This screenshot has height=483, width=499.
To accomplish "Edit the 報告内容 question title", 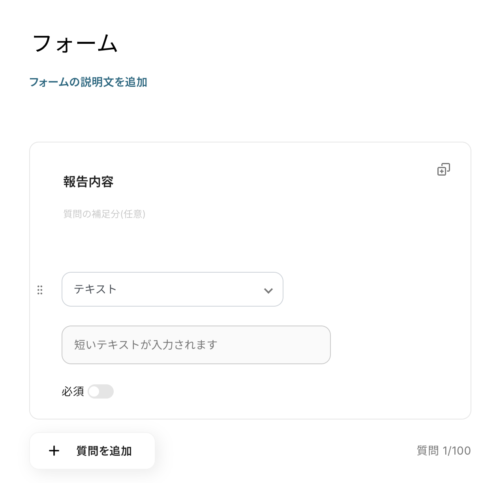I will point(88,182).
